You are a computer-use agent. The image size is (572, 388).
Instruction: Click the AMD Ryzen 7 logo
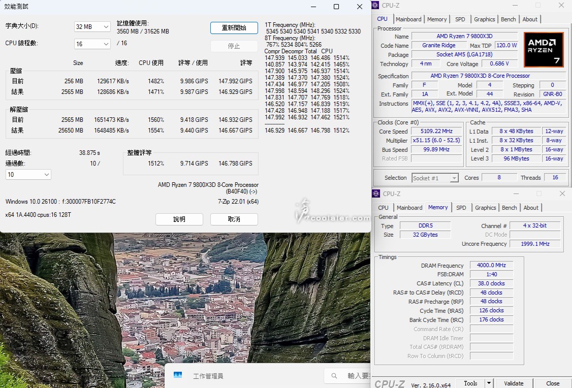click(543, 50)
